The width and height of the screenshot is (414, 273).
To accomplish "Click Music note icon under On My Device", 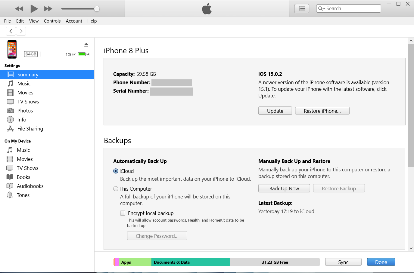I will pos(10,150).
